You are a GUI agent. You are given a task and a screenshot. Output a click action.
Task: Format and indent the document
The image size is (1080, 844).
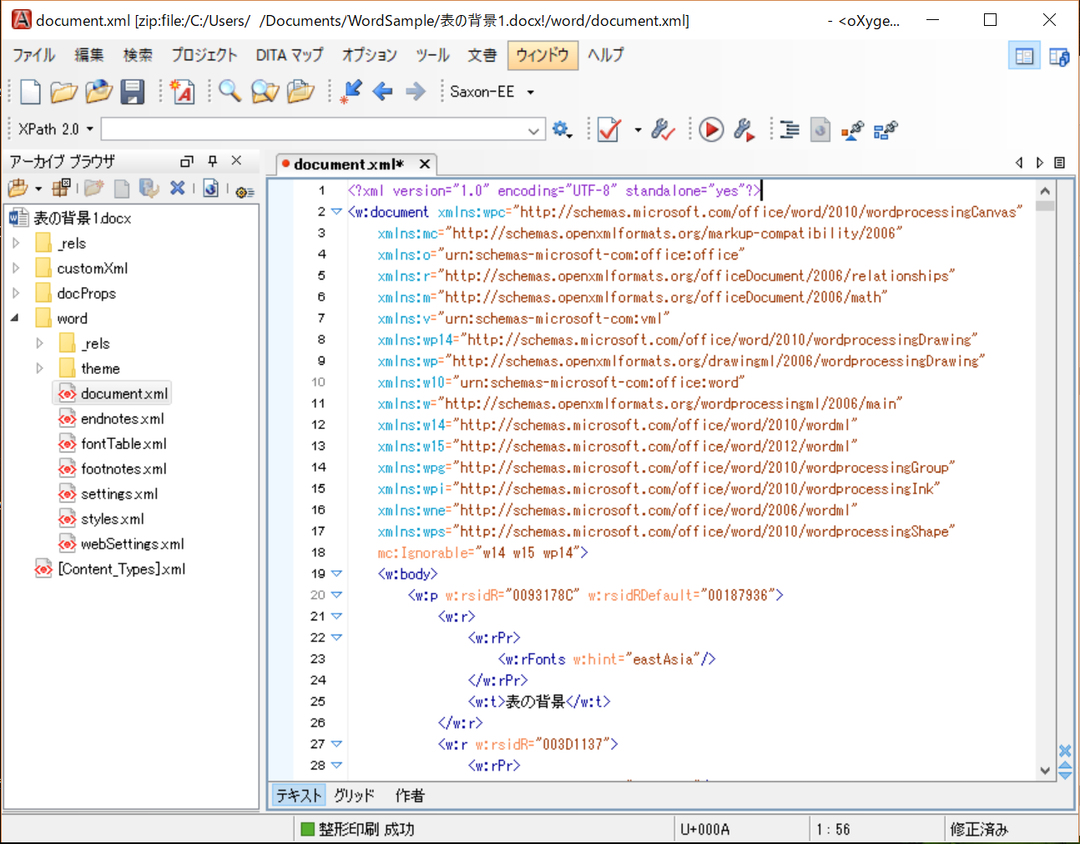pos(789,129)
